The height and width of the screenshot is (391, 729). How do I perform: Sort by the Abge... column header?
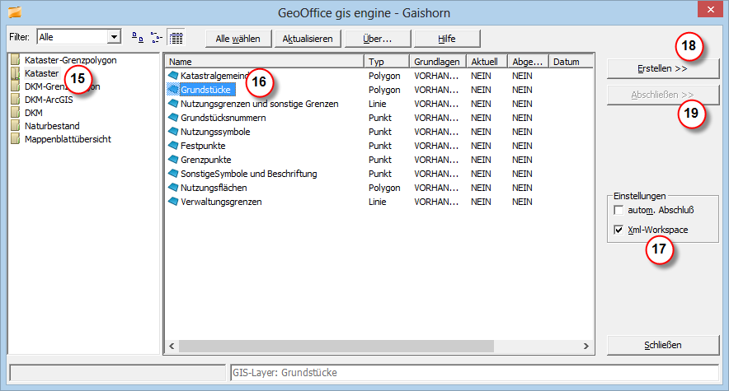[x=528, y=62]
